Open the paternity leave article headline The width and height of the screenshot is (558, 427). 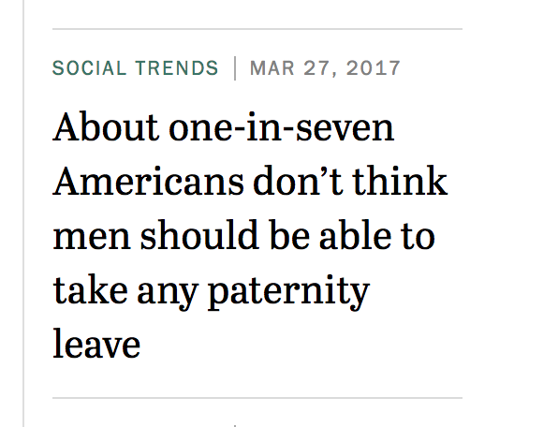[250, 235]
